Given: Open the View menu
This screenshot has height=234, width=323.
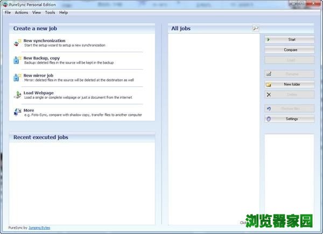Looking at the screenshot, I should 37,12.
